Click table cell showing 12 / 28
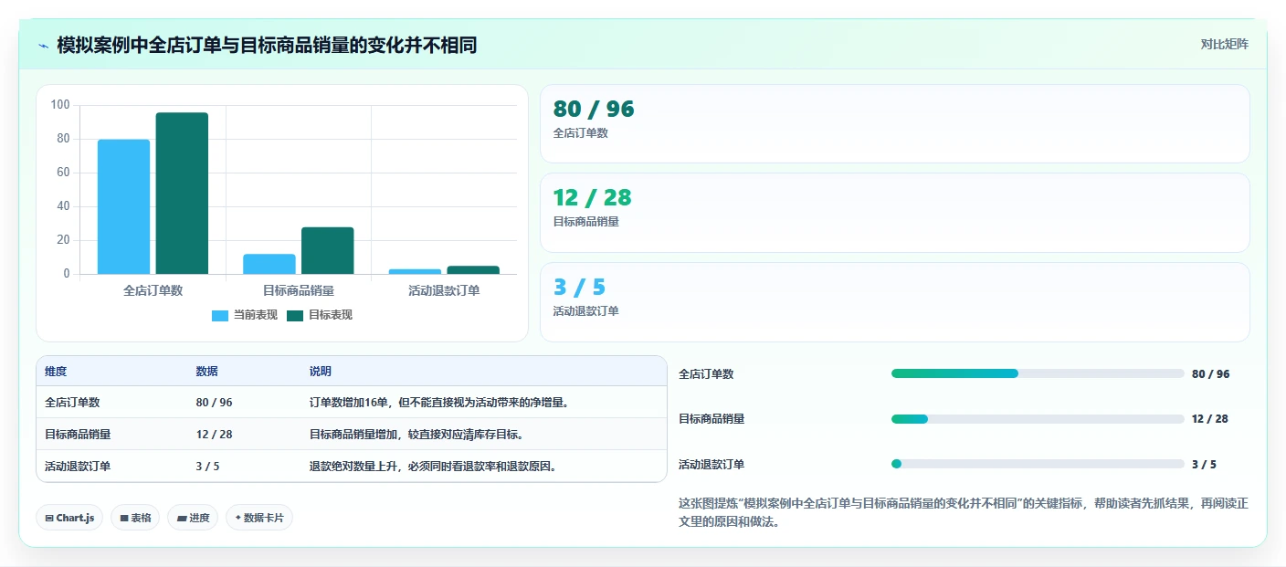Image resolution: width=1286 pixels, height=567 pixels. [x=214, y=435]
